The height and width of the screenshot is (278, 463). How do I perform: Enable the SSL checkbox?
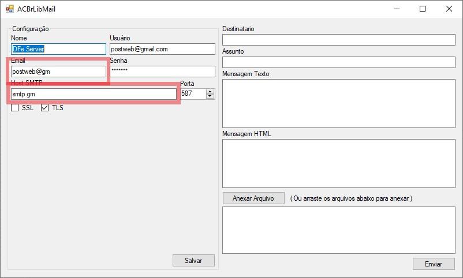[x=15, y=108]
